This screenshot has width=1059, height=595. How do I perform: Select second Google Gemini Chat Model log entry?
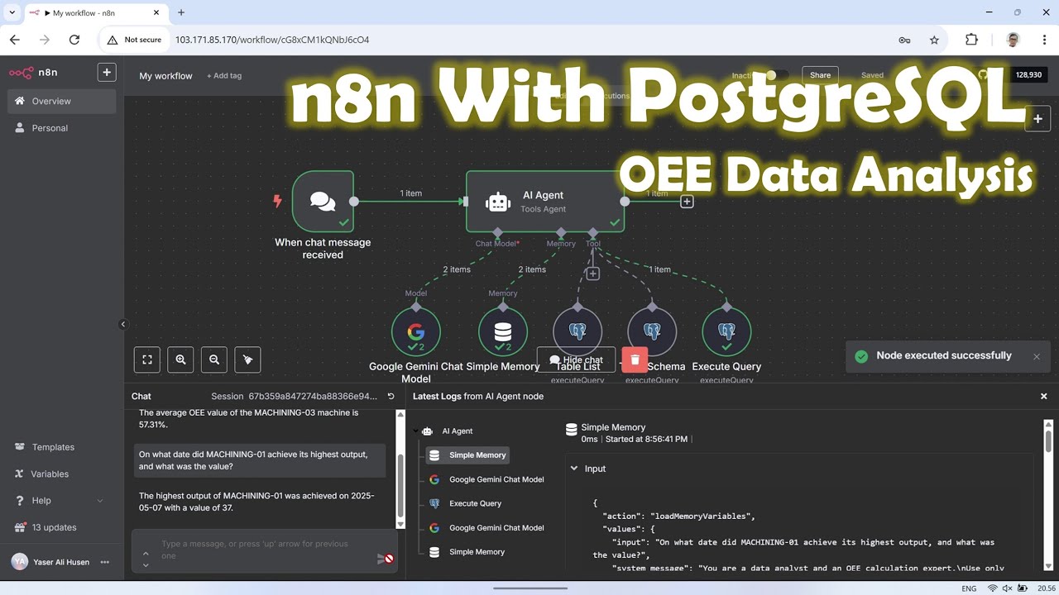(486, 527)
